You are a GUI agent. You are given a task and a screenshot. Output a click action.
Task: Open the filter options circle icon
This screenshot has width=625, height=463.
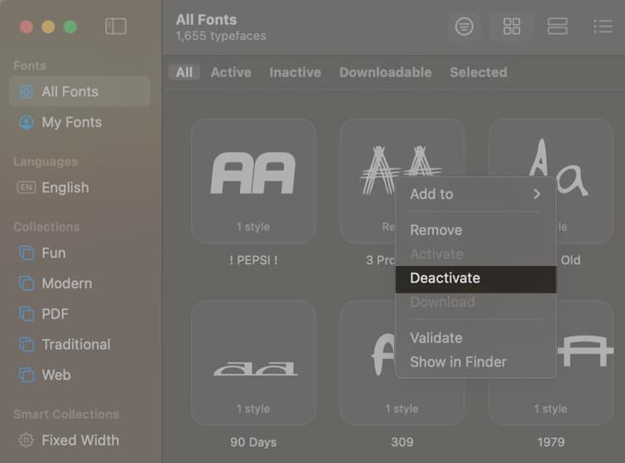(x=464, y=27)
